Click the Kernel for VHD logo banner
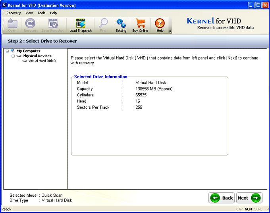The image size is (270, 213). click(x=220, y=23)
